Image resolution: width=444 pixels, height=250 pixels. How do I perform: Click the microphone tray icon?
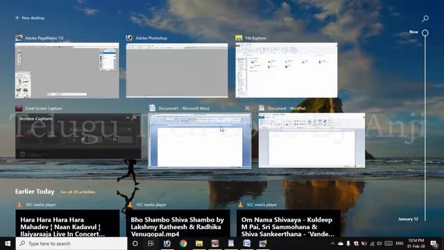tap(348, 244)
